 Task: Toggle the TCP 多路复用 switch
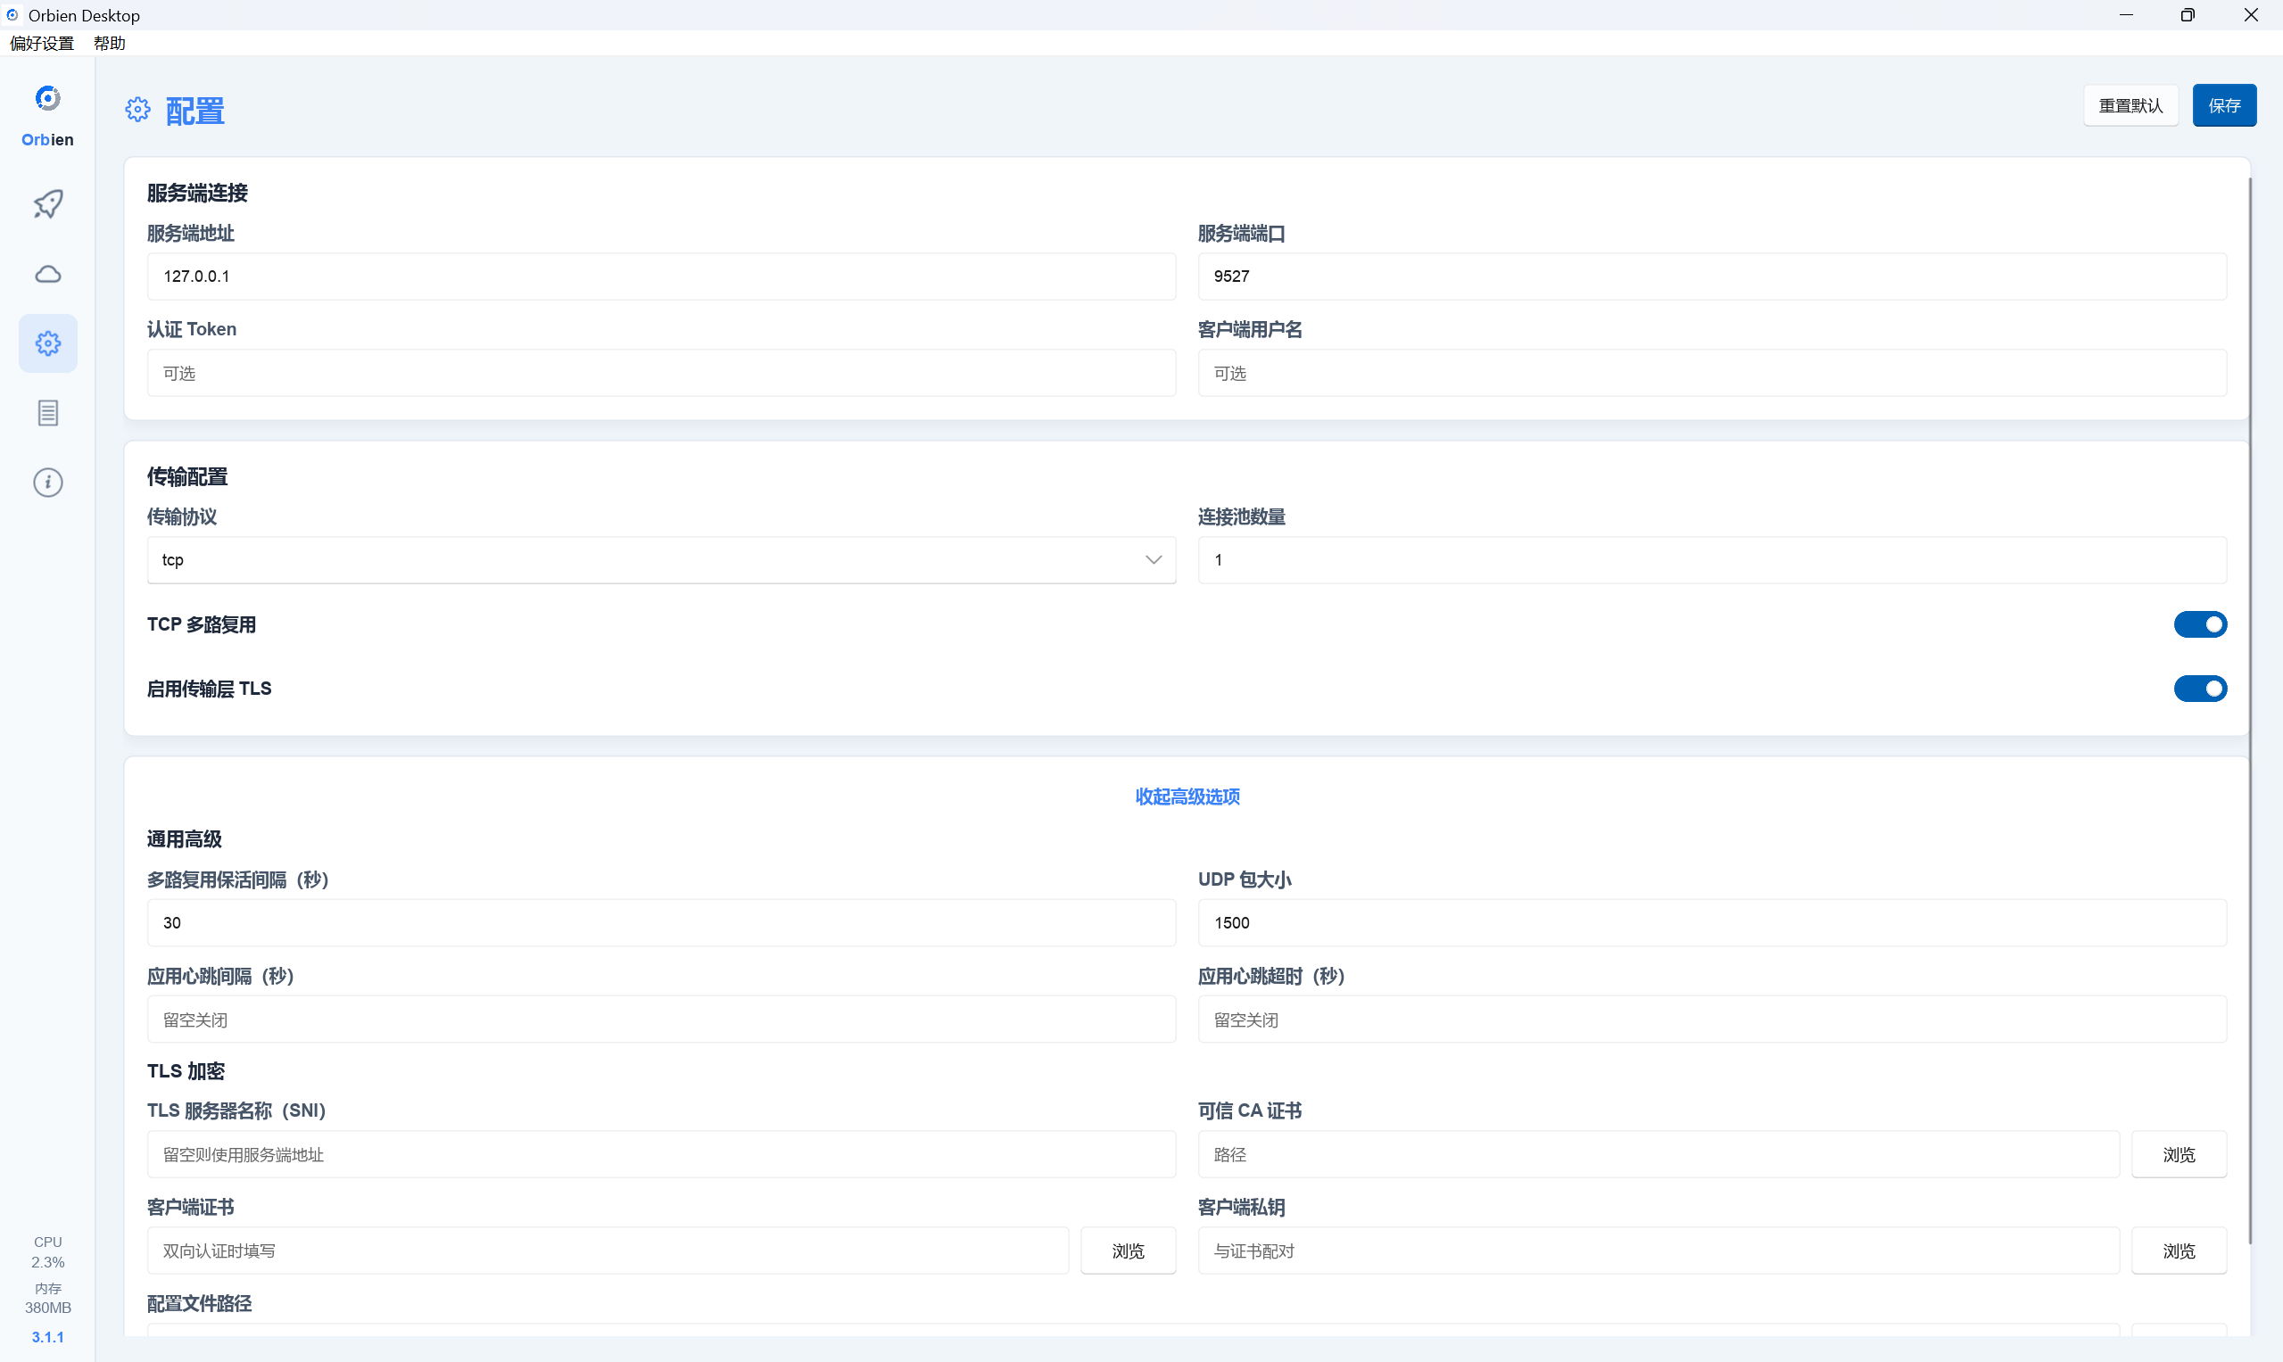click(2199, 625)
